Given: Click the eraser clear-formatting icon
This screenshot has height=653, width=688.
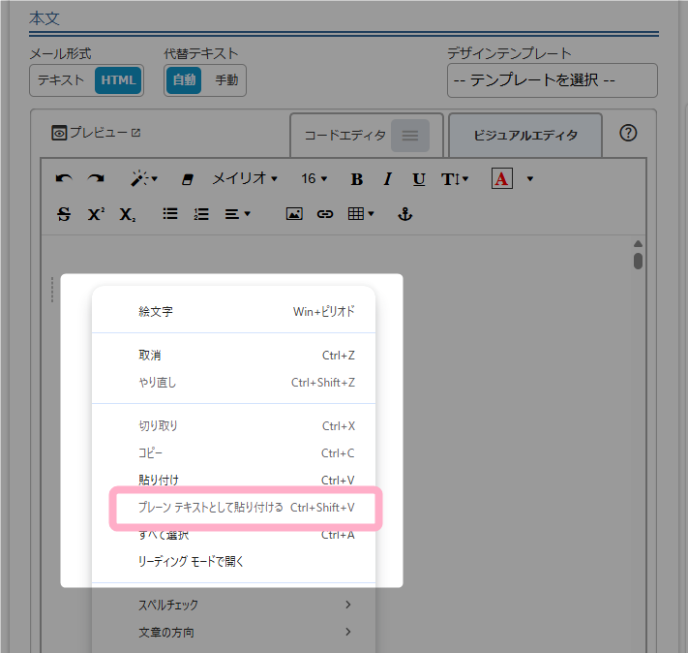Looking at the screenshot, I should pyautogui.click(x=188, y=179).
